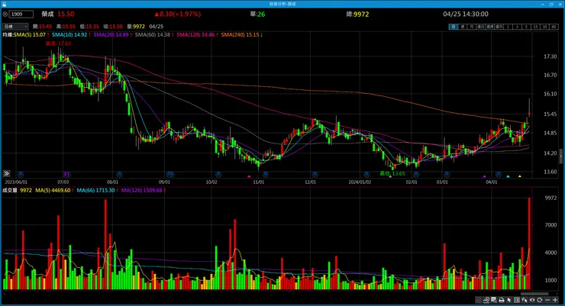
Task: Click the 04/25 14:30:00 timestamp
Action: [466, 14]
